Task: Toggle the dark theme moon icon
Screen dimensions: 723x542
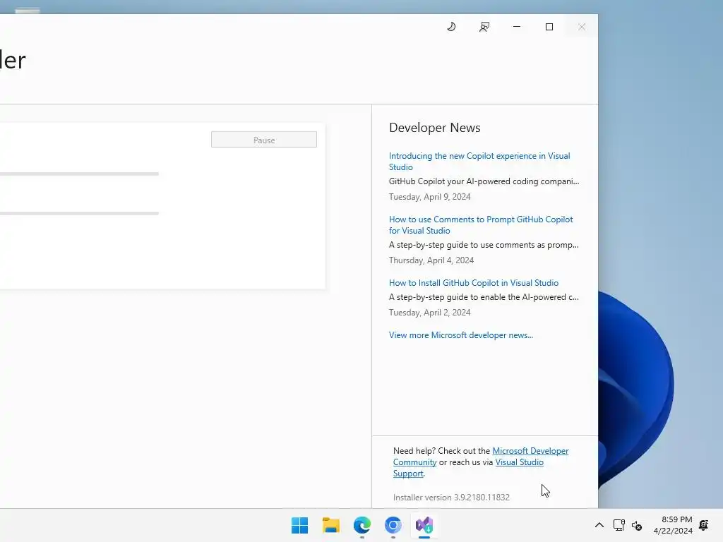Action: pos(451,27)
